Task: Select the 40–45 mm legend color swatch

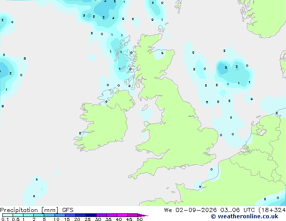Action: [x=122, y=215]
